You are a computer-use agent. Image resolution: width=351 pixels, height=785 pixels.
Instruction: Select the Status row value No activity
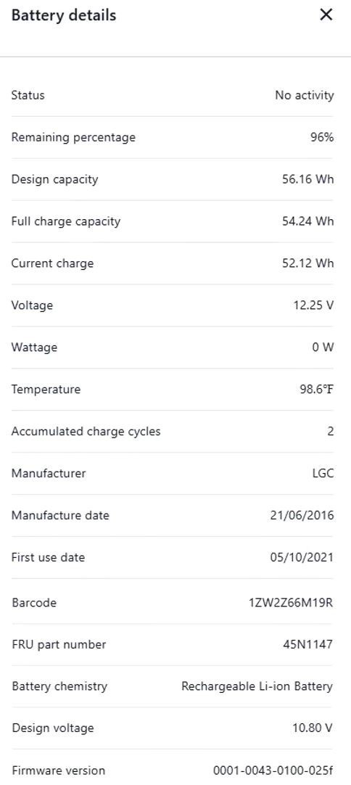click(x=305, y=95)
